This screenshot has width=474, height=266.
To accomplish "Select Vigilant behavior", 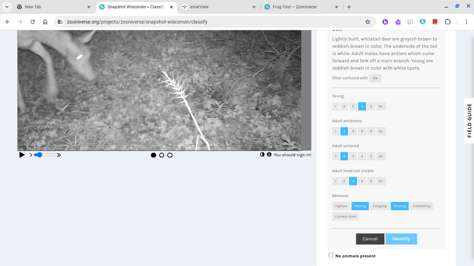I will point(341,206).
